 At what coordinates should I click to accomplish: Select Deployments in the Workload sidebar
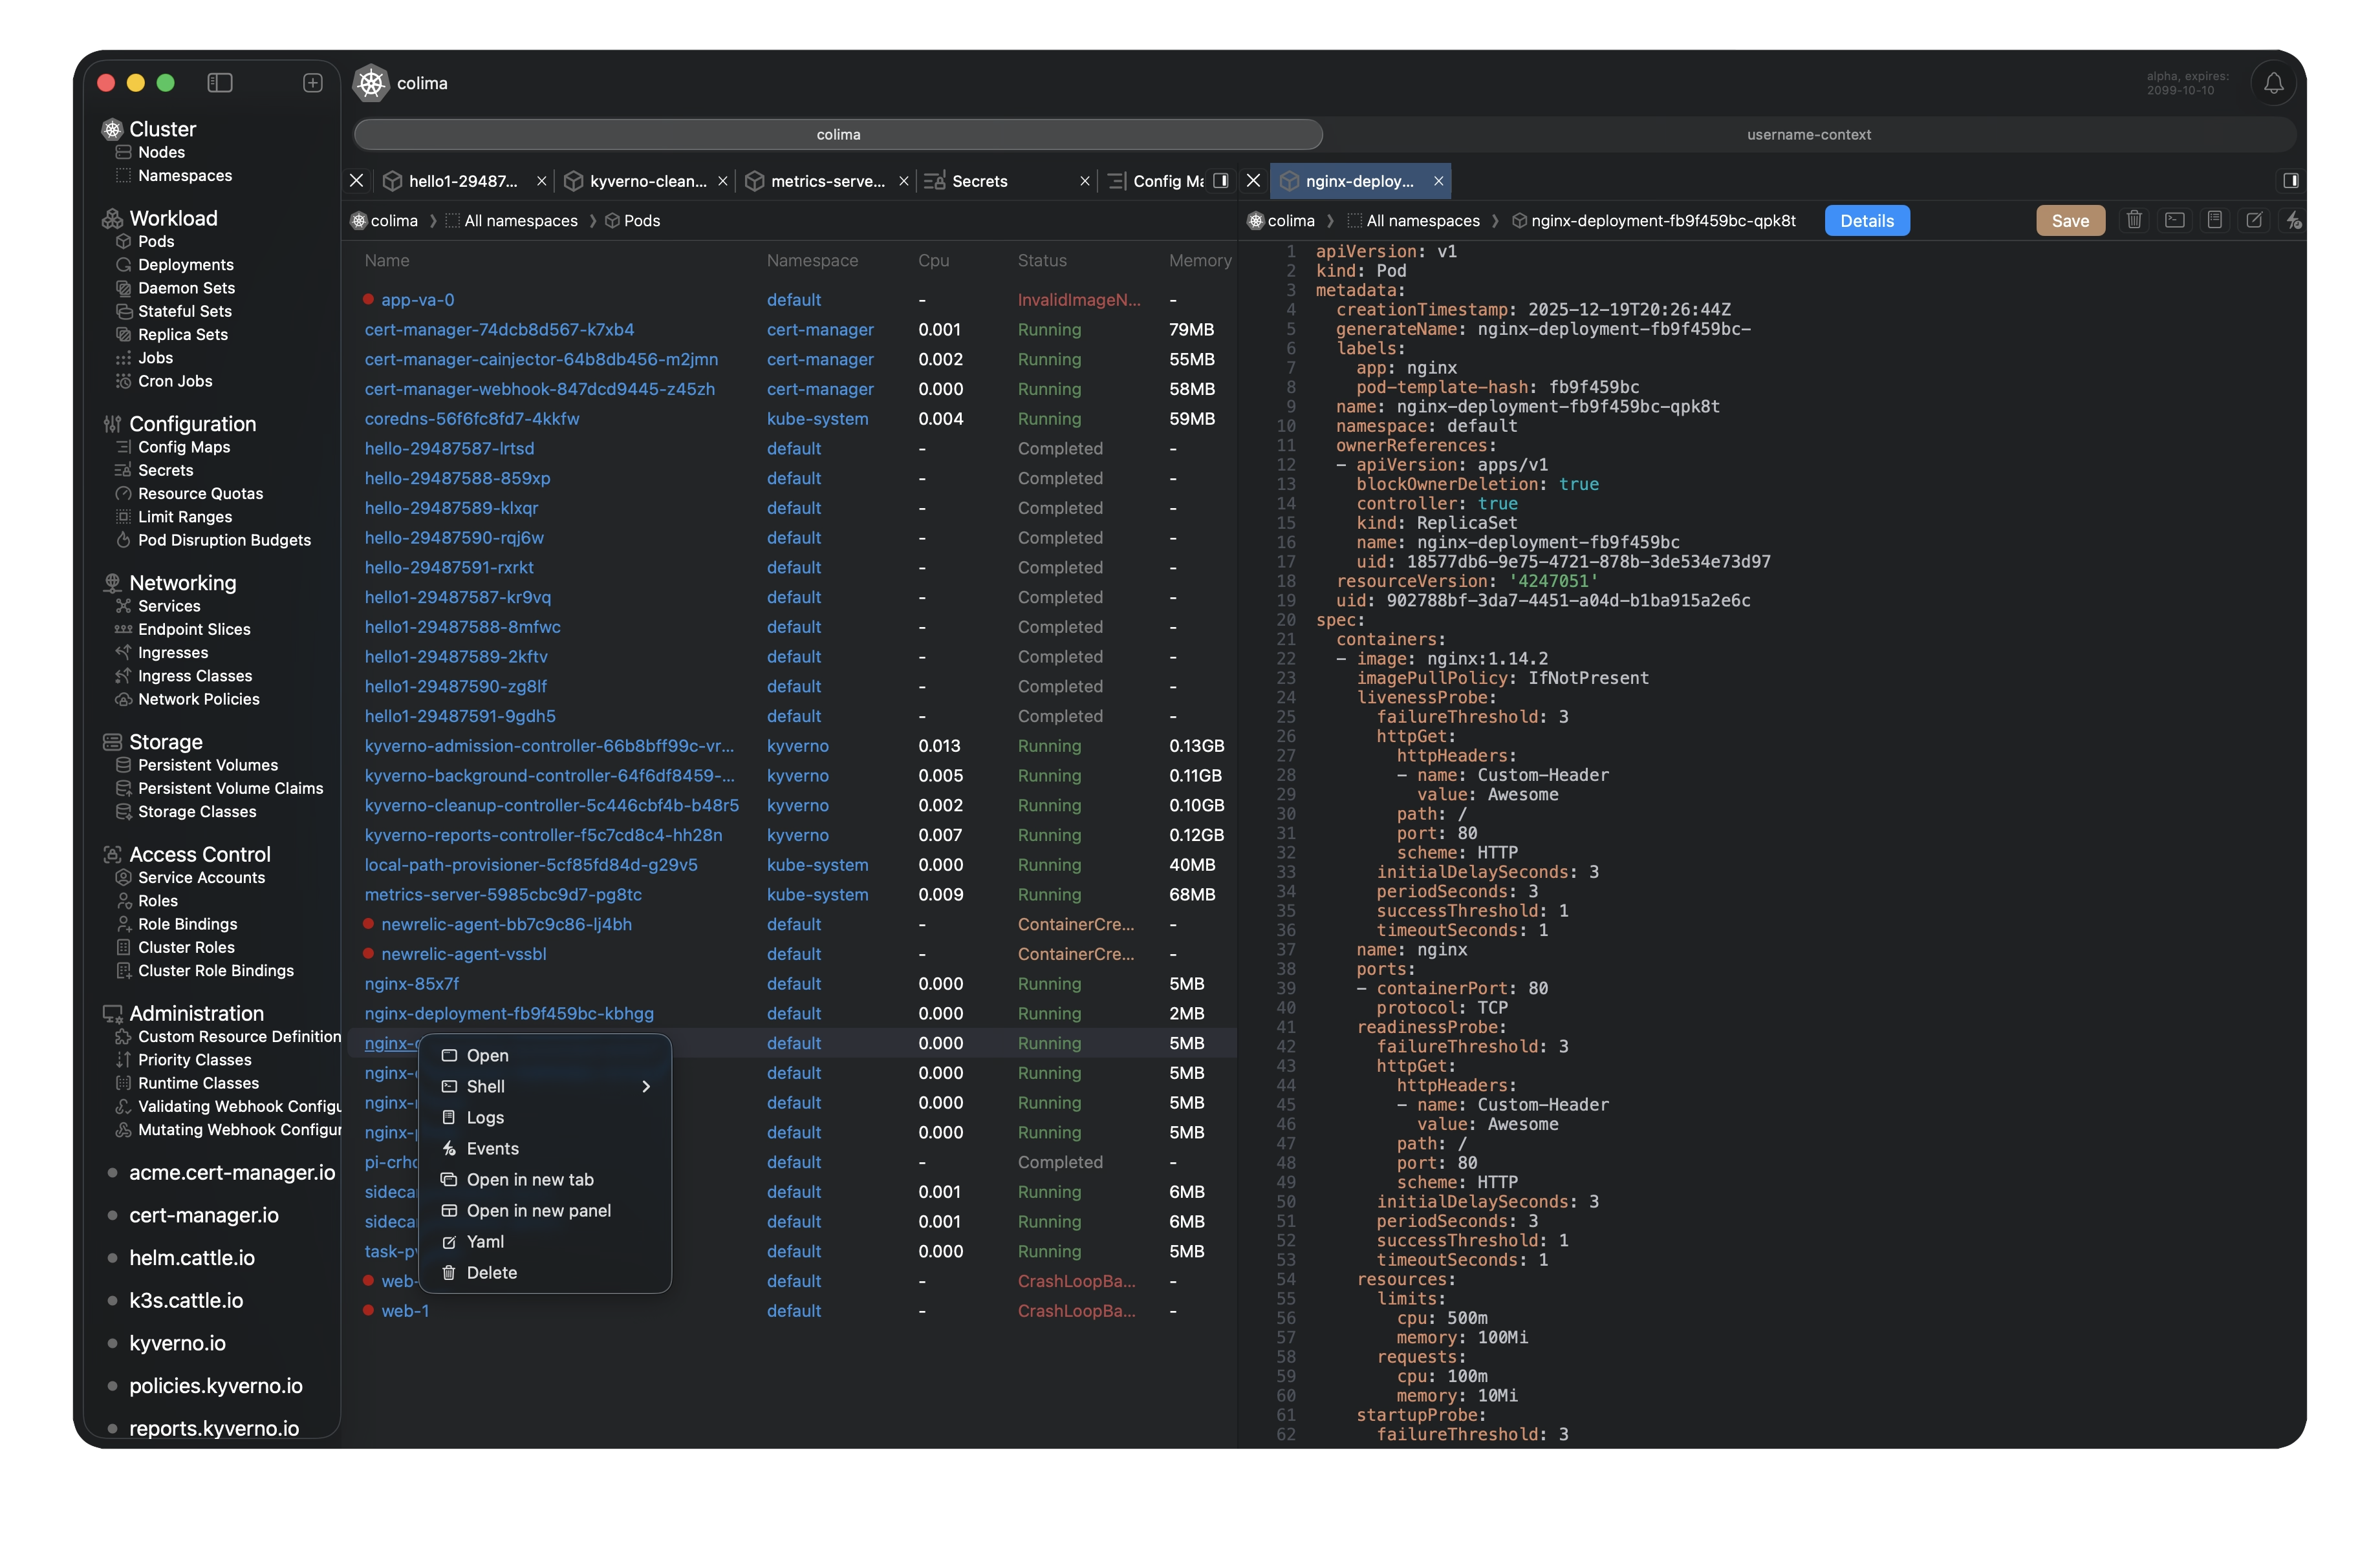click(x=185, y=265)
